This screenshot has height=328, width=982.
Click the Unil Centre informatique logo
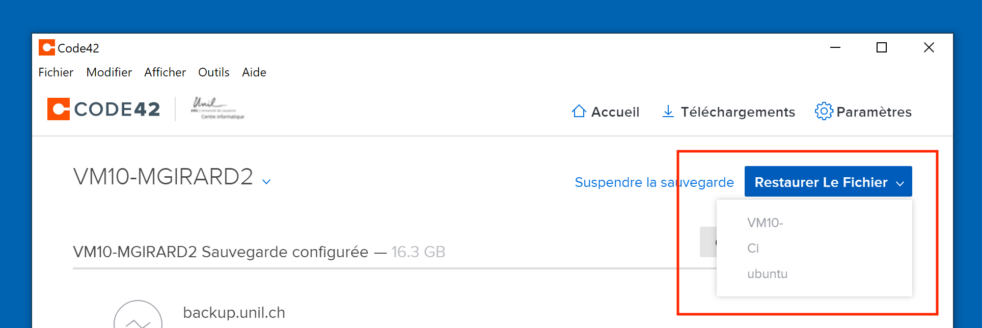(217, 108)
